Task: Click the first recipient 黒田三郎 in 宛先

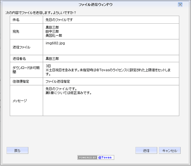Action: click(x=52, y=27)
